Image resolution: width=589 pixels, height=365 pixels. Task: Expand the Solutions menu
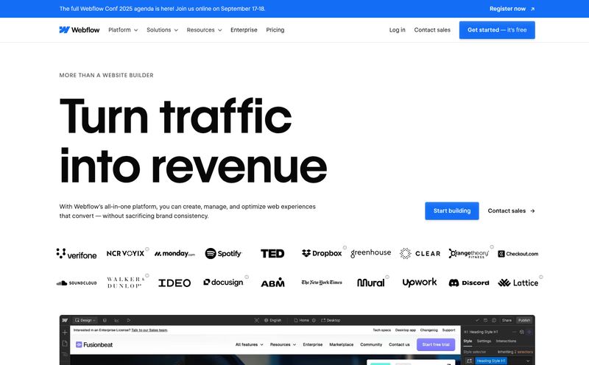coord(162,29)
